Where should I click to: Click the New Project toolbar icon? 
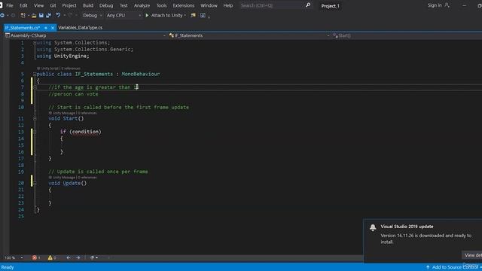point(23,15)
